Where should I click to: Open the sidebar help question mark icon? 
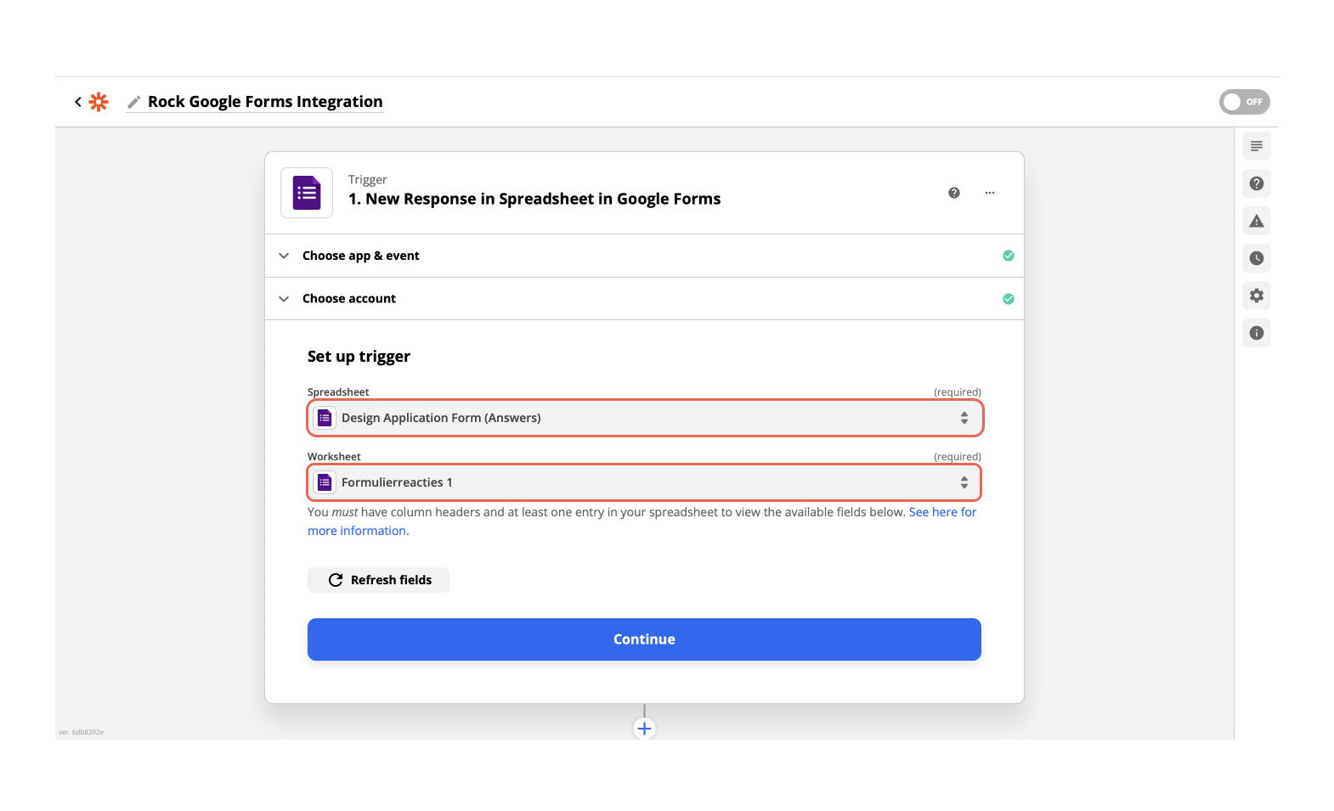tap(1257, 183)
